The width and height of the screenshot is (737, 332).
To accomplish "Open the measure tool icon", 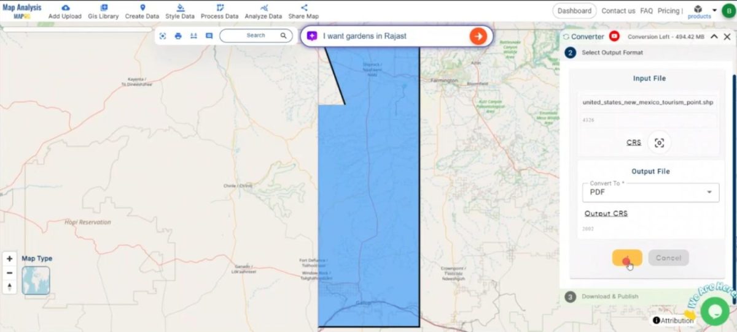I will coord(193,36).
